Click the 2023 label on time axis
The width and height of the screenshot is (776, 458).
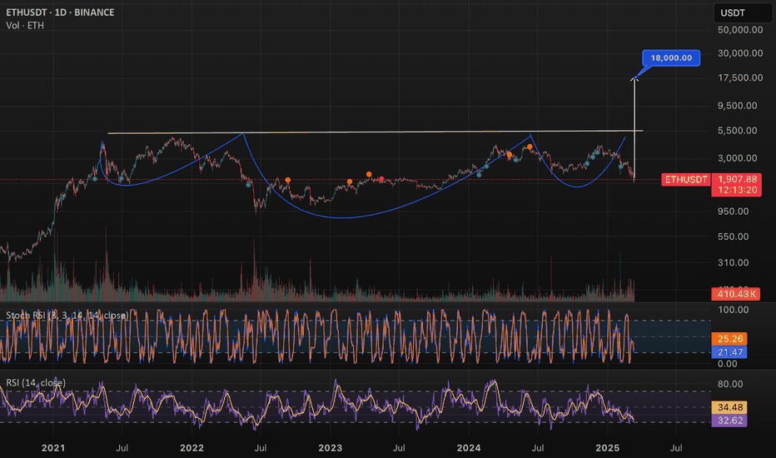click(x=330, y=448)
